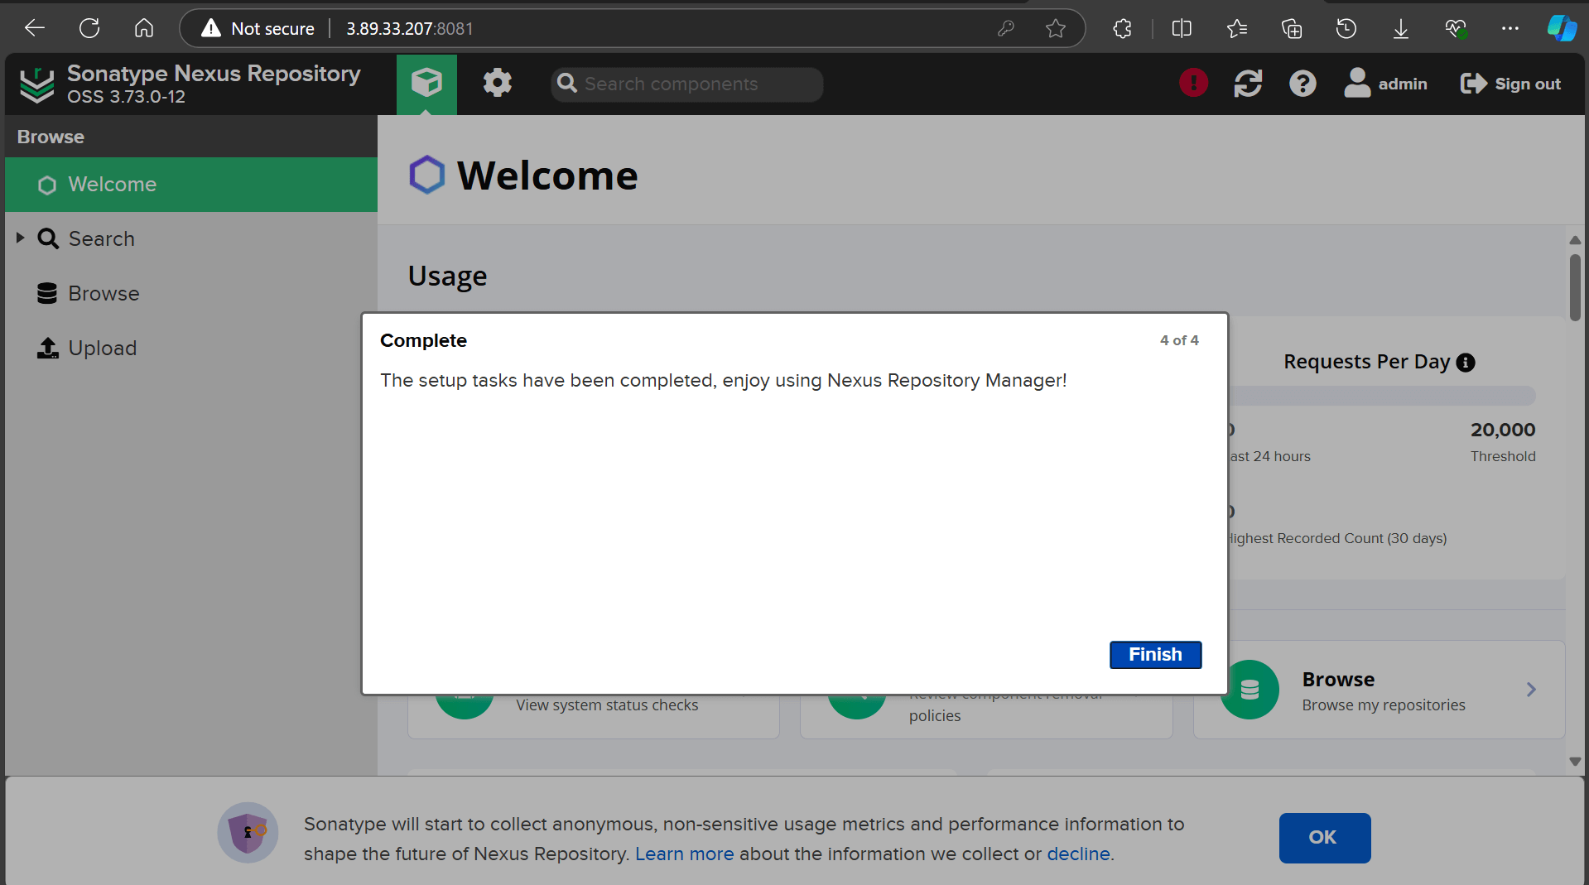Click the Browse my repositories chevron
This screenshot has height=885, width=1589.
[x=1531, y=689]
